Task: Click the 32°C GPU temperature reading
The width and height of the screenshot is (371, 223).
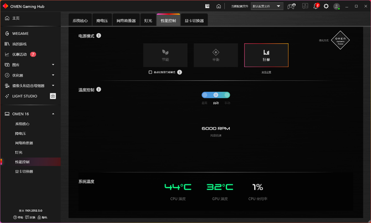Action: pos(220,187)
